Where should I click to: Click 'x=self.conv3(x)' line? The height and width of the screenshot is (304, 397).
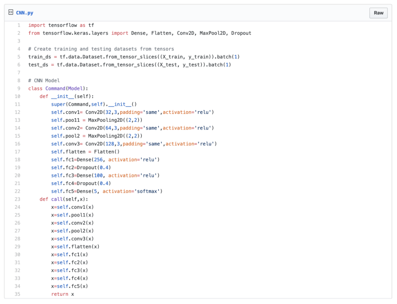click(72, 239)
